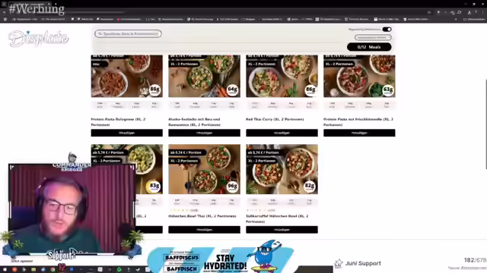Click the nutrition values row under Alaska-Seelachs image
The width and height of the screenshot is (487, 273).
pos(204,105)
